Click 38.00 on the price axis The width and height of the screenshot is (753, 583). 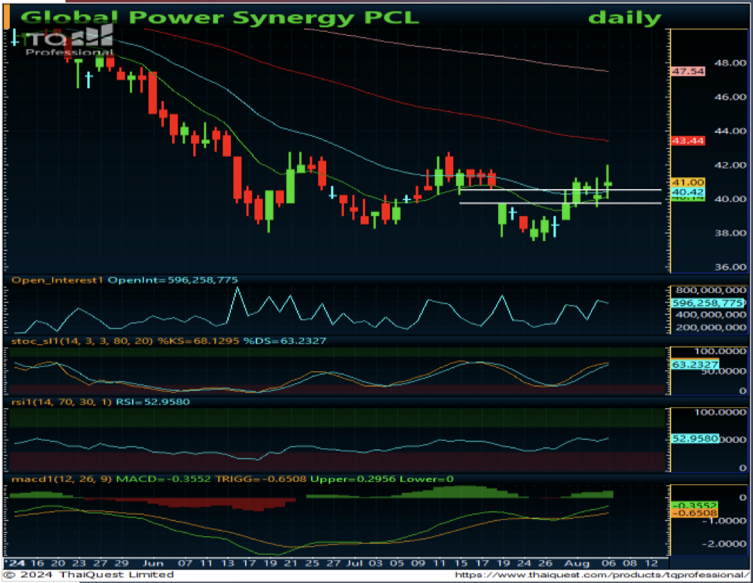click(x=730, y=233)
